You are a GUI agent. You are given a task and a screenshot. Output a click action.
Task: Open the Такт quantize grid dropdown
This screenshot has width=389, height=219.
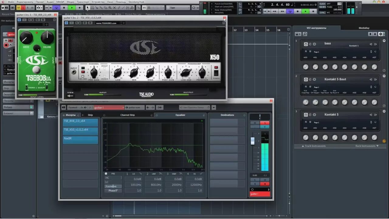coord(178,8)
